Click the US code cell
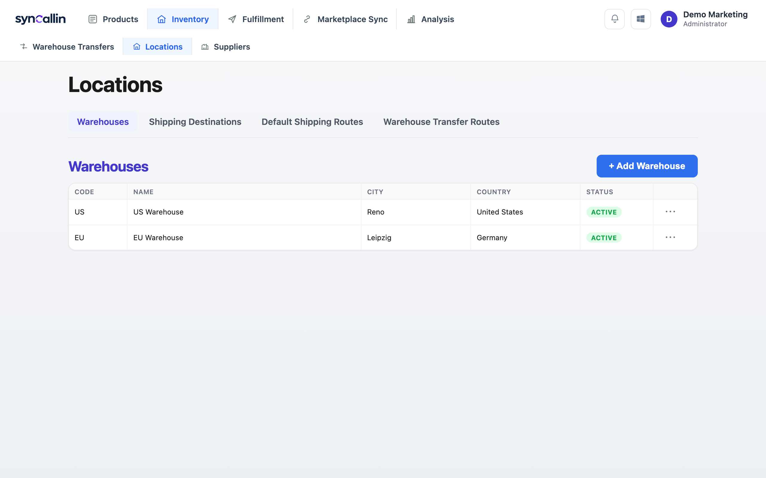 (x=98, y=212)
